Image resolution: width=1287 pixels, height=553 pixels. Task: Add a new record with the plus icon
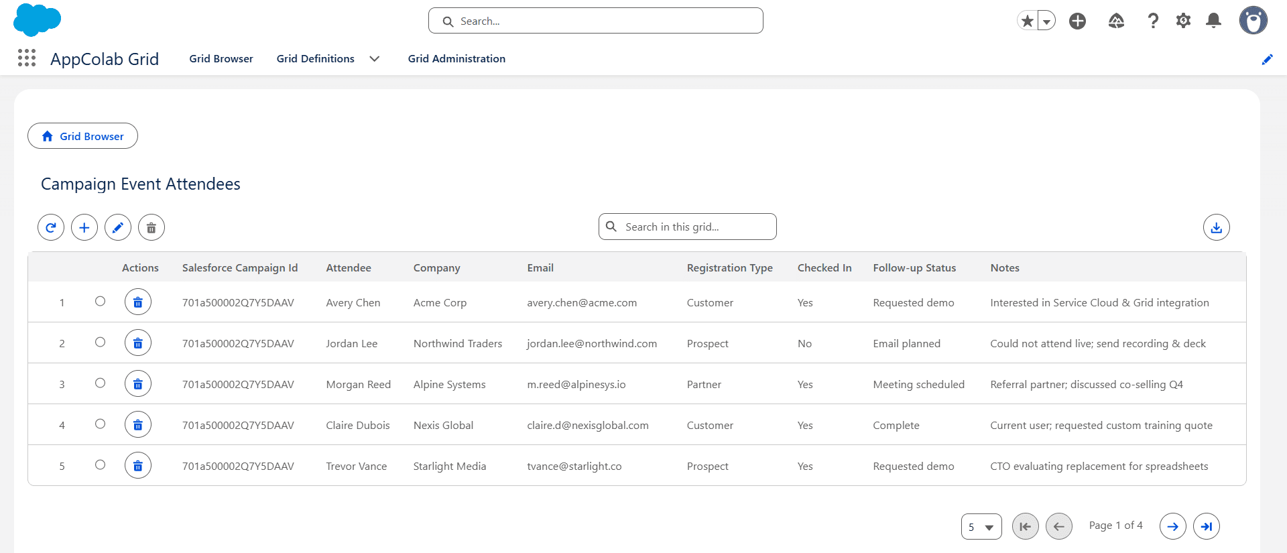pos(84,227)
